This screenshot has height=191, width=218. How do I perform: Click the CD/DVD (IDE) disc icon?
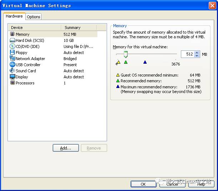[x=12, y=46]
